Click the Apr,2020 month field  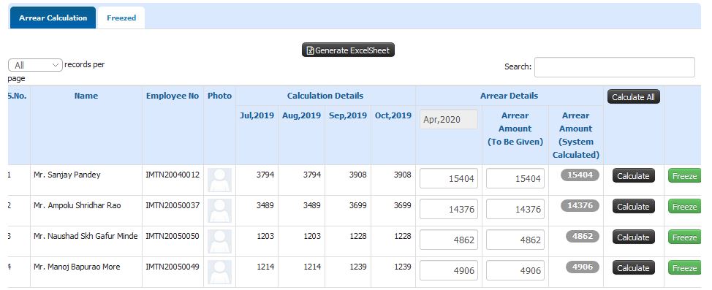tap(449, 119)
